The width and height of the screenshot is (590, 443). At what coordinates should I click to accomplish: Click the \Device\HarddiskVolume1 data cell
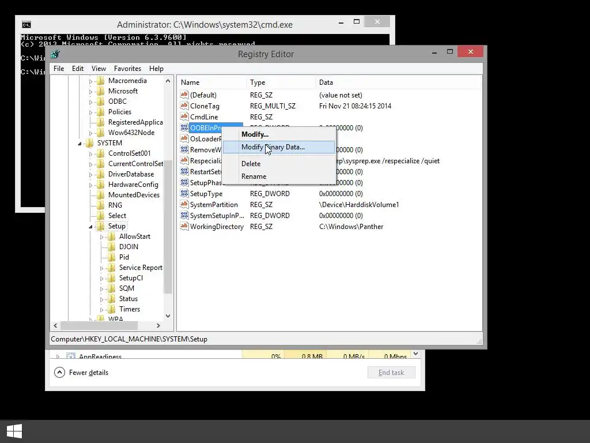(359, 205)
